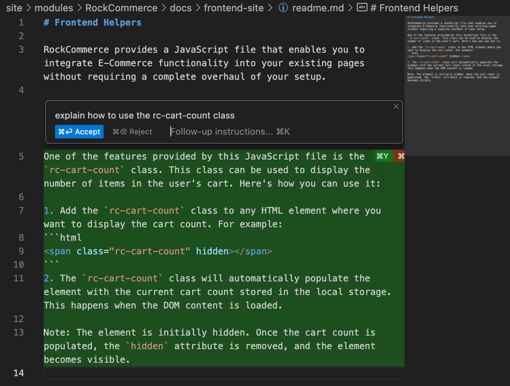Click the symbol icon before # Frontend Helpers
This screenshot has width=510, height=386.
362,8
